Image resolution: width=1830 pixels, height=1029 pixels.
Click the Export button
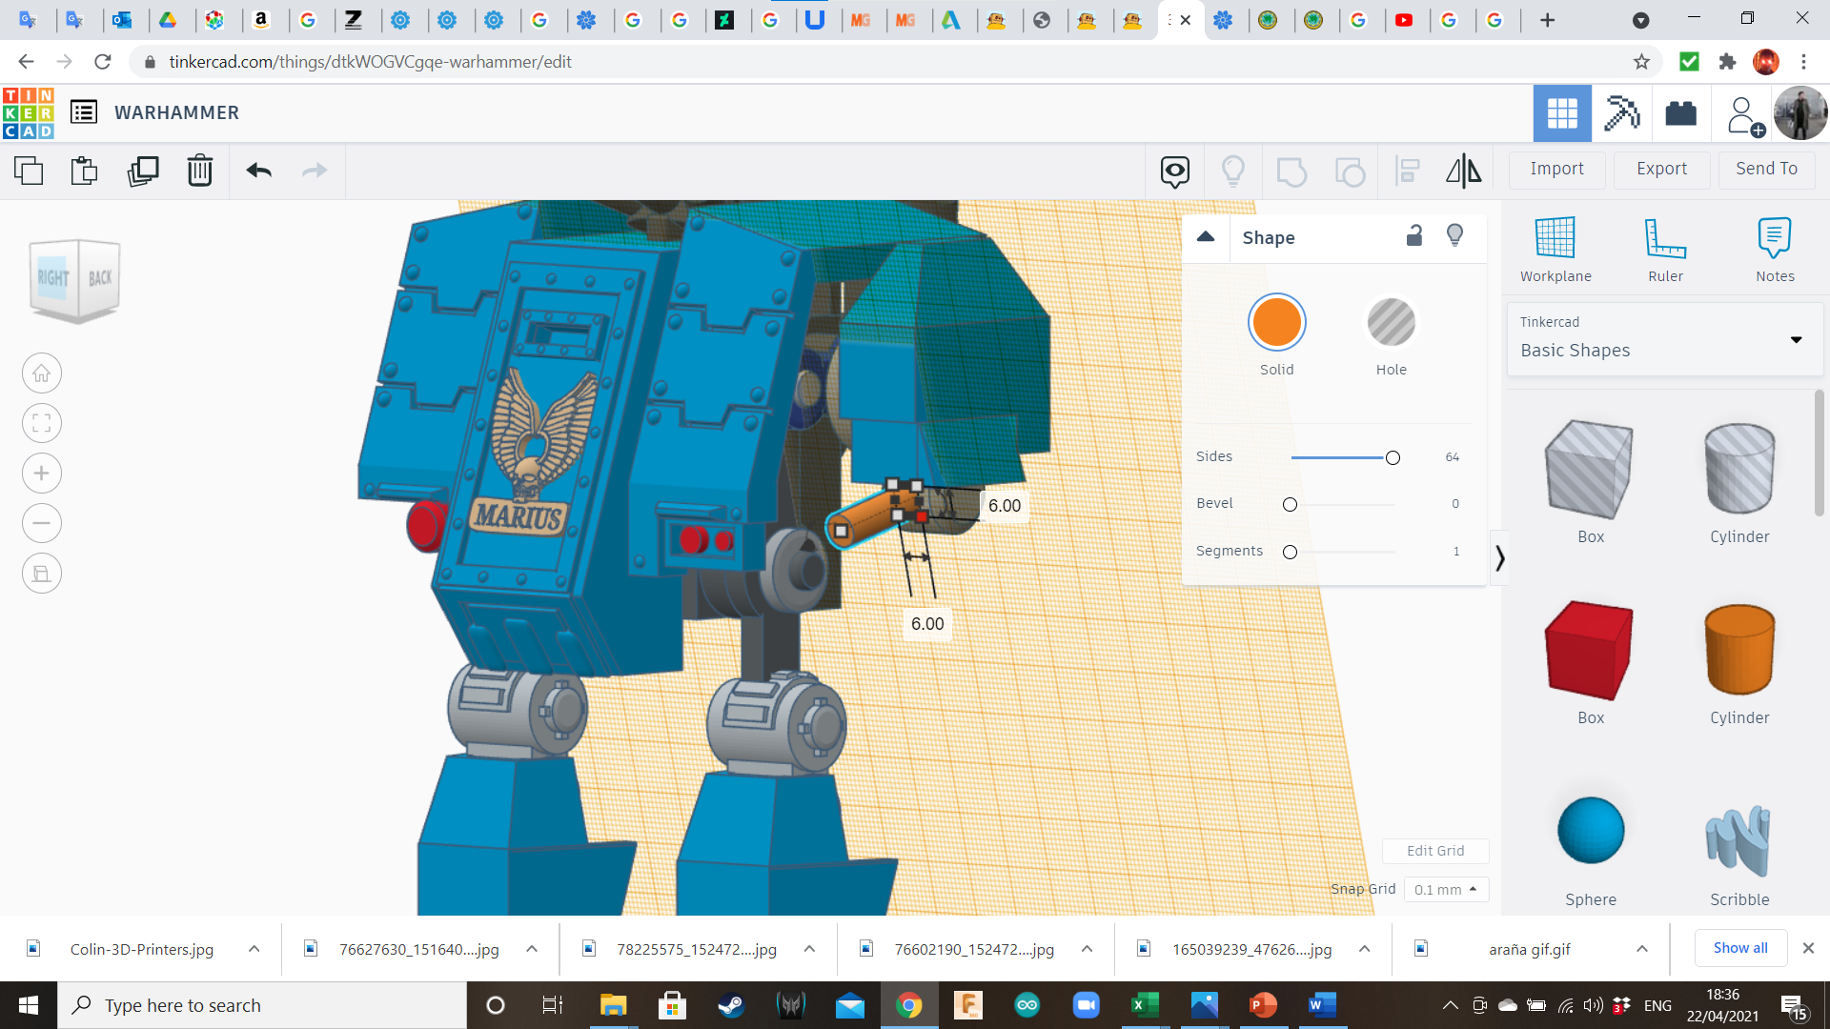1661,169
